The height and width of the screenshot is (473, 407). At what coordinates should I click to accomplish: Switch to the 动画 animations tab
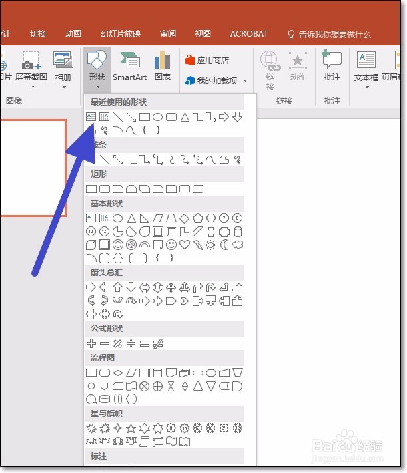(73, 33)
